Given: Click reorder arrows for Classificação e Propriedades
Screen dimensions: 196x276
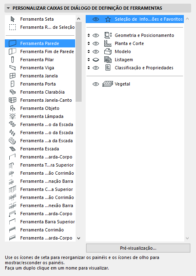Looking at the screenshot, I should coord(89,68).
